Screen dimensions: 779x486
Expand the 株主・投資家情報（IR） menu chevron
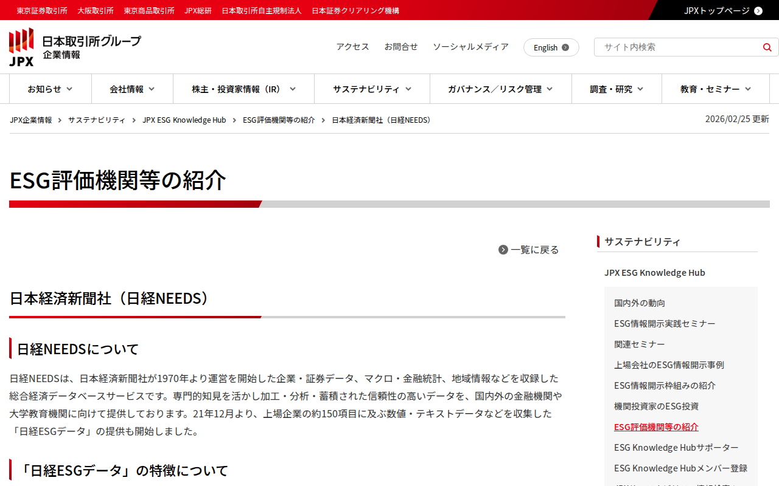pos(293,89)
